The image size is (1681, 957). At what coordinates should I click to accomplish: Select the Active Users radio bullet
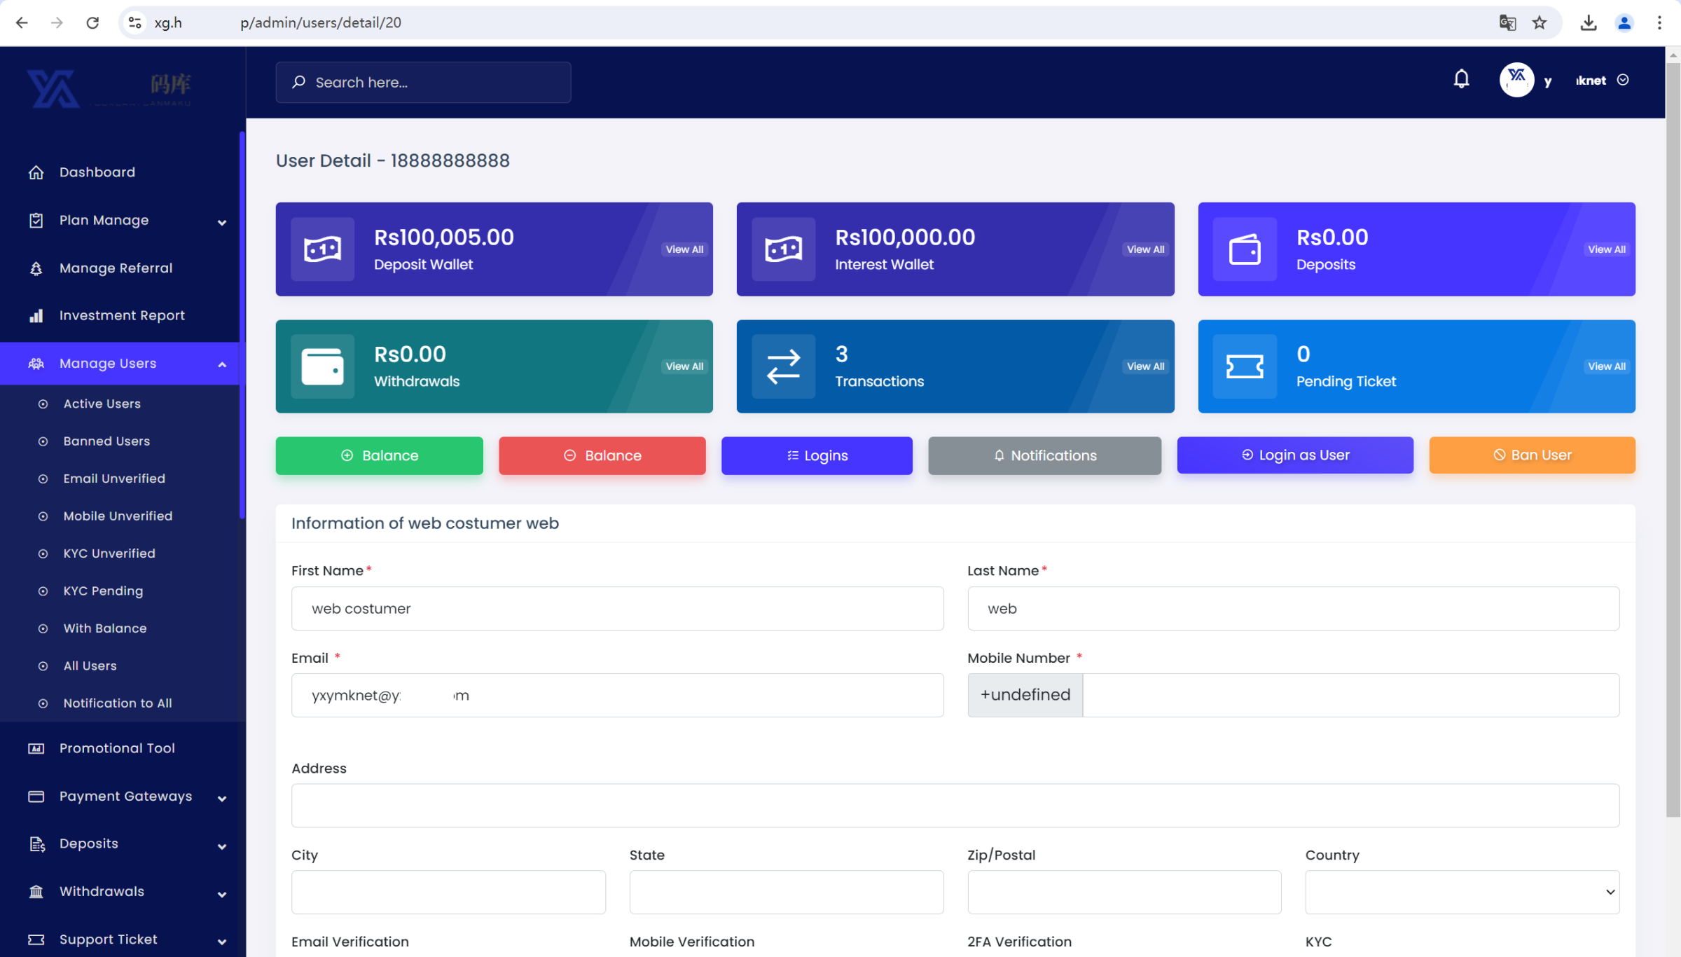(43, 404)
